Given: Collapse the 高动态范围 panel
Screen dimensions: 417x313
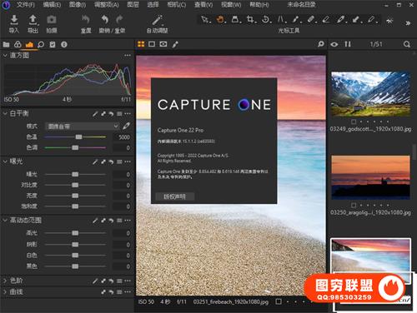Looking at the screenshot, I should [5, 221].
